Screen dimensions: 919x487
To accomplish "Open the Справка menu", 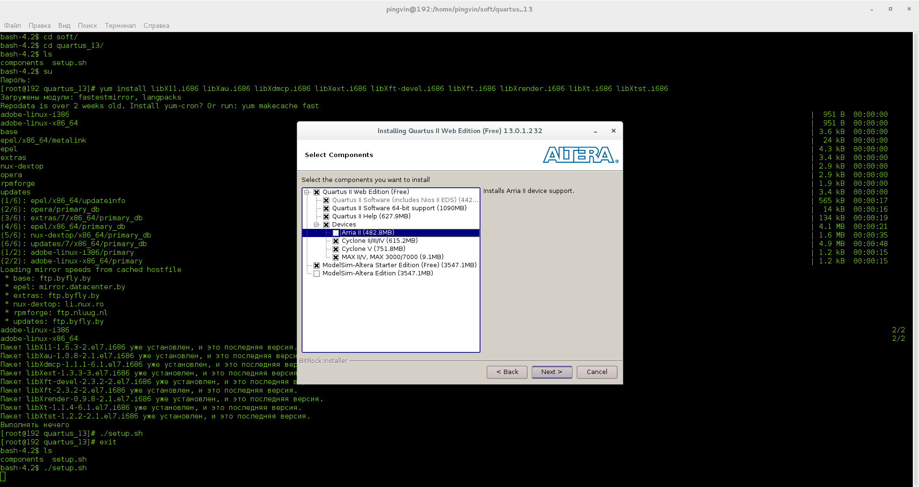I will (x=156, y=25).
